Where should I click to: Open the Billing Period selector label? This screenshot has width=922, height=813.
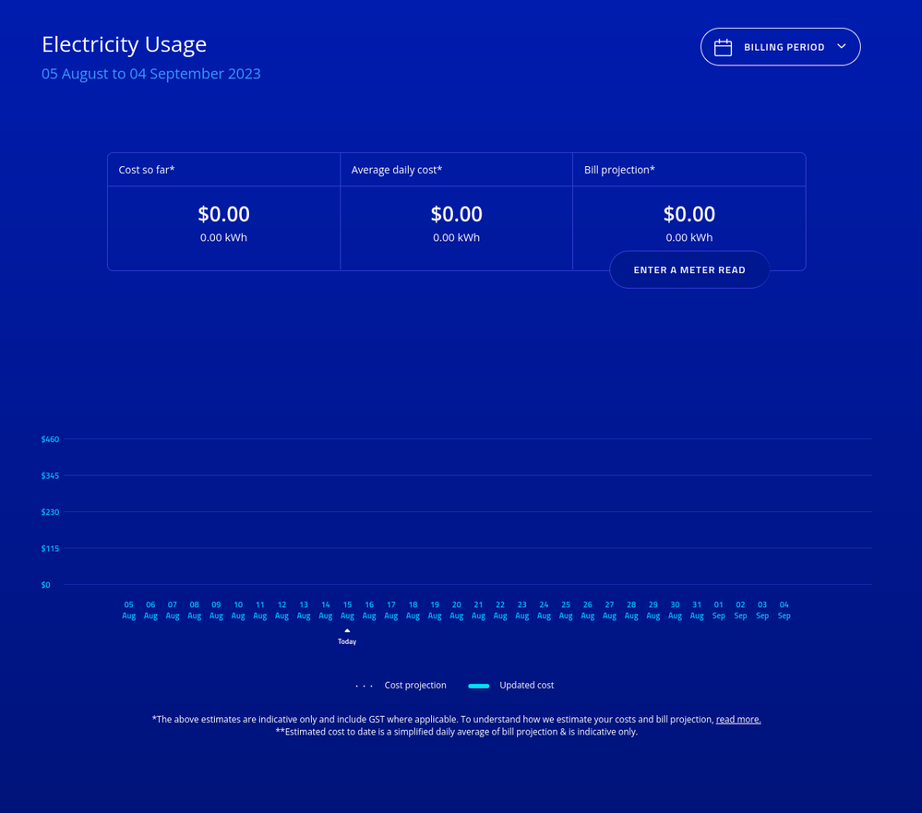(784, 47)
